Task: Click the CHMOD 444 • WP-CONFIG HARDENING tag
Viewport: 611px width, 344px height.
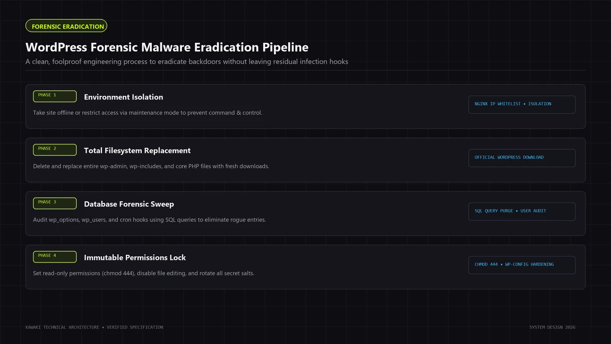Action: coord(522,265)
